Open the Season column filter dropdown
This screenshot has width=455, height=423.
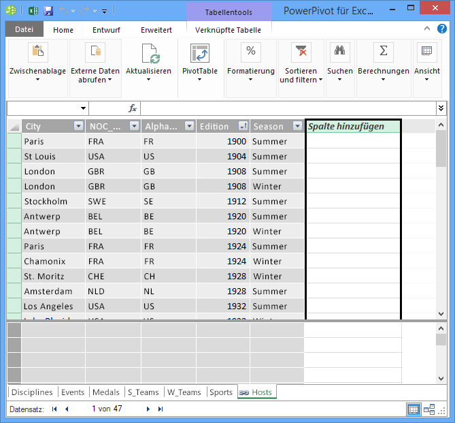point(297,126)
